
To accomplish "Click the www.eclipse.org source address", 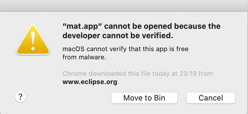I will tap(90, 82).
